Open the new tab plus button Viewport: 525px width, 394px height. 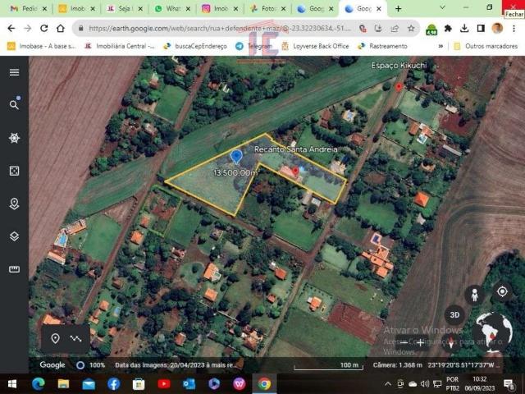[x=399, y=9]
